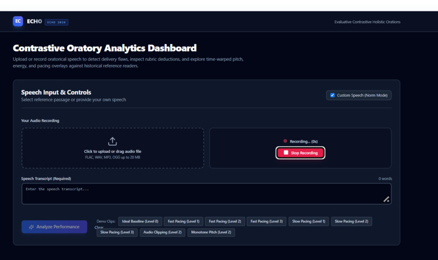Load Slow Pacing (Level 1) demo clip
438x260 pixels.
point(309,222)
